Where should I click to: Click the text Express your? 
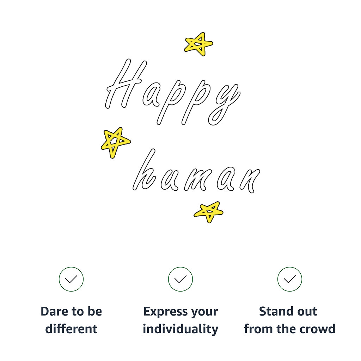(180, 312)
